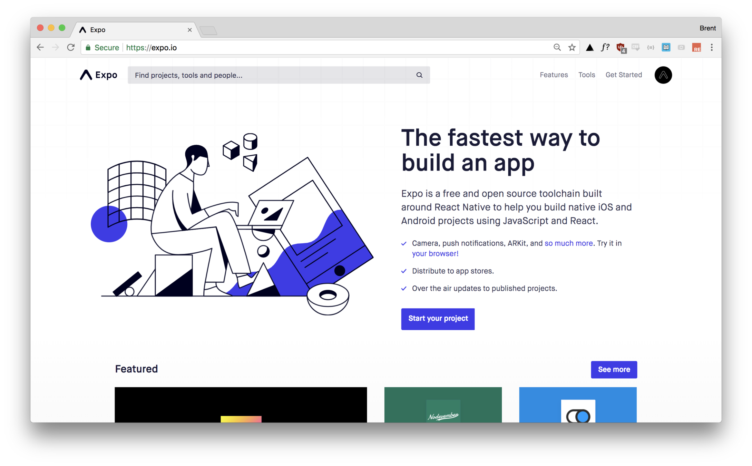Bookmark page with the star icon

pyautogui.click(x=572, y=47)
